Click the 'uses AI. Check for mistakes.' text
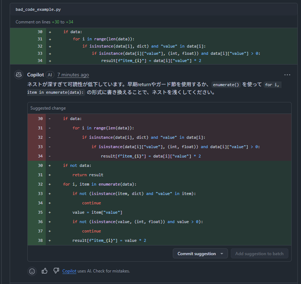 click(104, 271)
